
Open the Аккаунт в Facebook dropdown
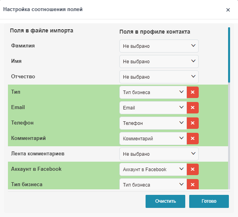point(153,169)
